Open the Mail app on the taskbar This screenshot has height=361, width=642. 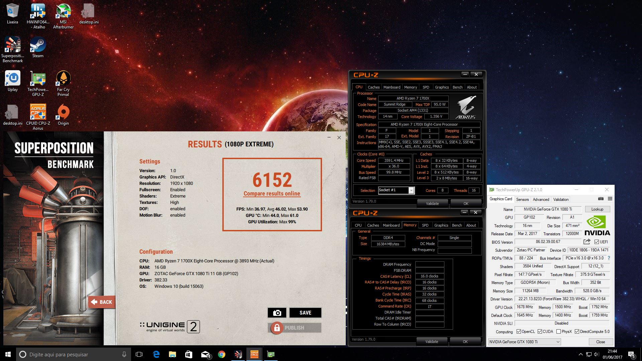click(x=205, y=354)
